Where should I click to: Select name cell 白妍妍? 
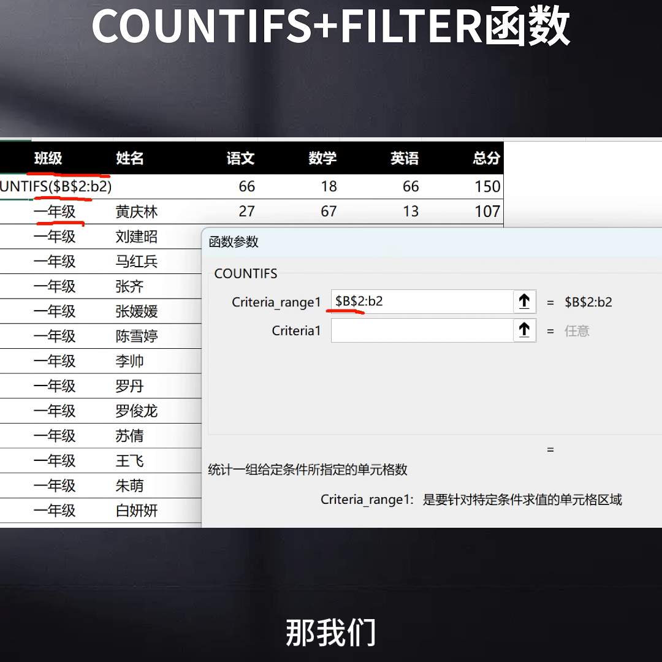pos(136,511)
